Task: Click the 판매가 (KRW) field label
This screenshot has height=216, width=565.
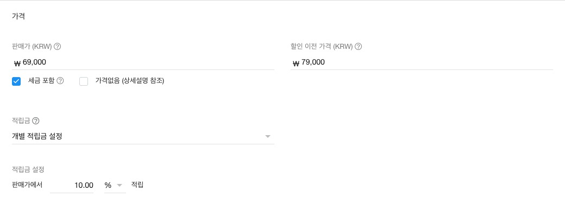Action: click(x=32, y=47)
